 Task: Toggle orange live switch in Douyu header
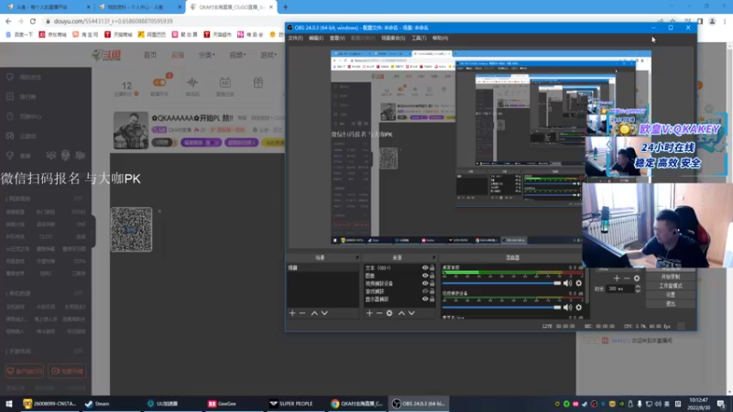(x=159, y=82)
